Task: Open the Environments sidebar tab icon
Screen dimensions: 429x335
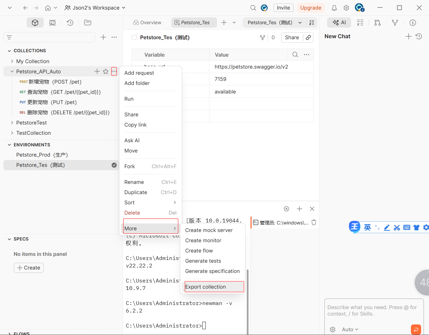Action: pyautogui.click(x=52, y=23)
